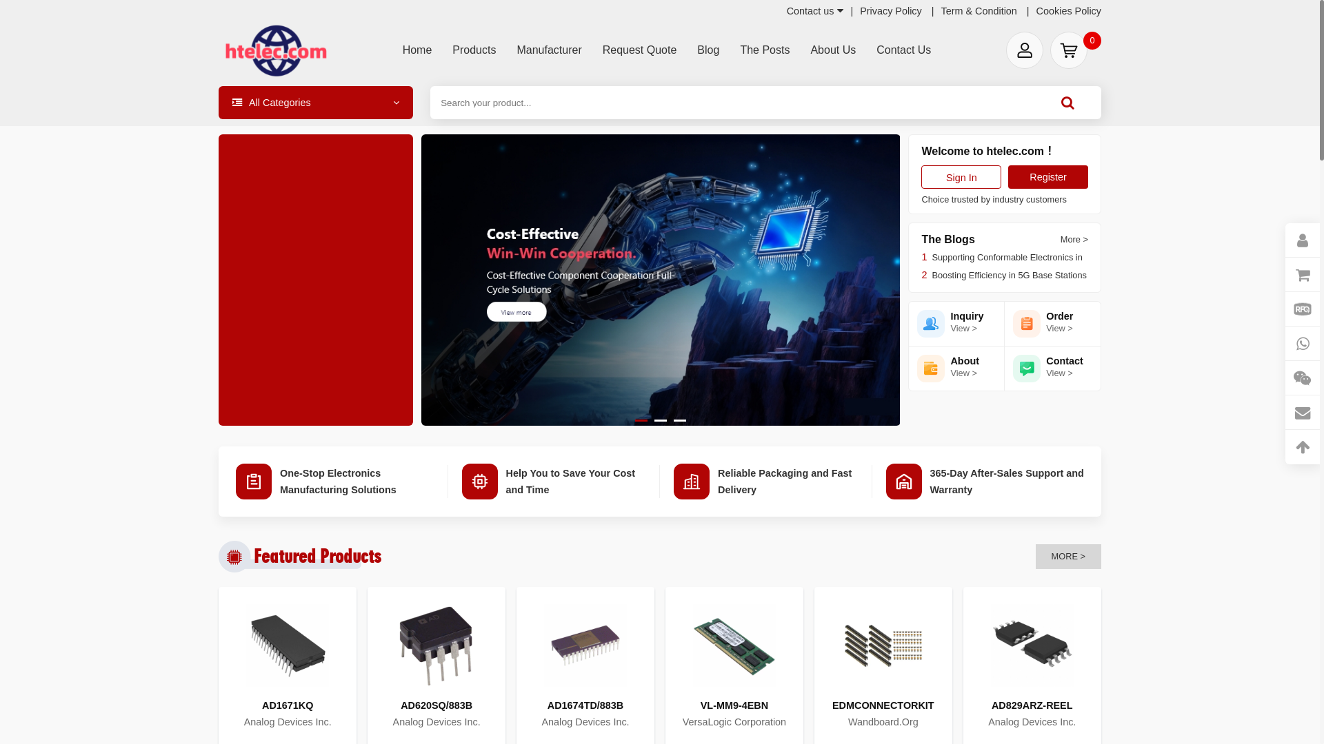
Task: Switch to the third banner slide indicator
Action: click(x=680, y=420)
